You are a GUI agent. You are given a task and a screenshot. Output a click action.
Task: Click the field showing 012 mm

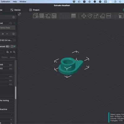pyautogui.click(x=7, y=69)
